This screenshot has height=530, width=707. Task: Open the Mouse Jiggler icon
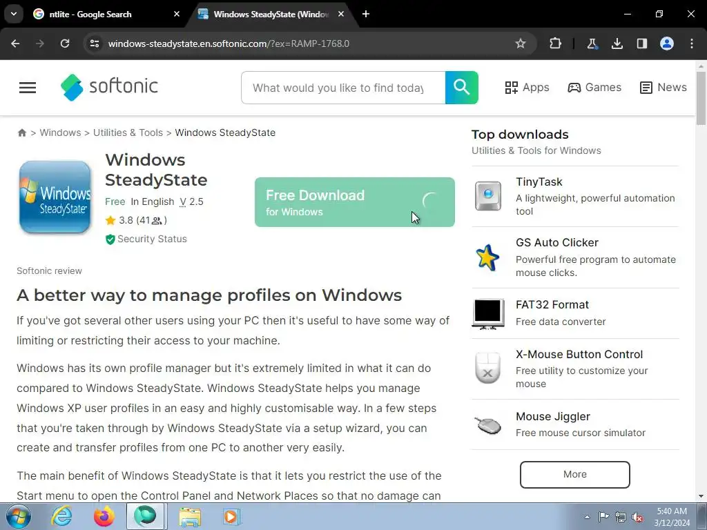(488, 425)
